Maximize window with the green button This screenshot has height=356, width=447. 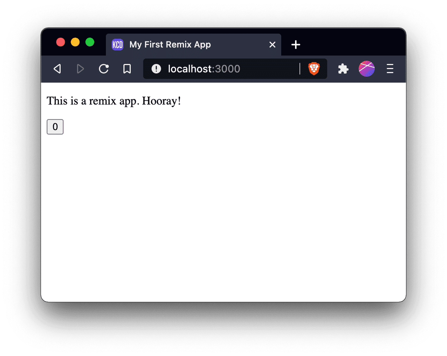tap(90, 42)
